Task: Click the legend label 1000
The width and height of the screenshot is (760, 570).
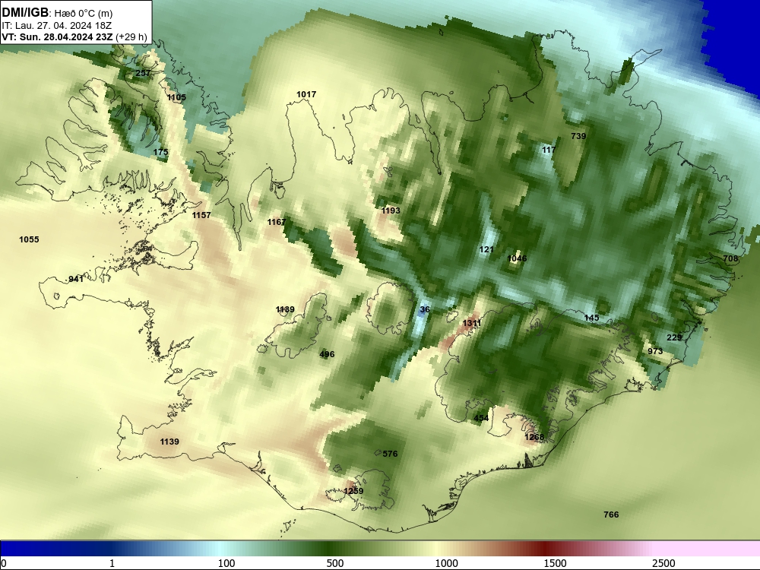Action: (446, 563)
